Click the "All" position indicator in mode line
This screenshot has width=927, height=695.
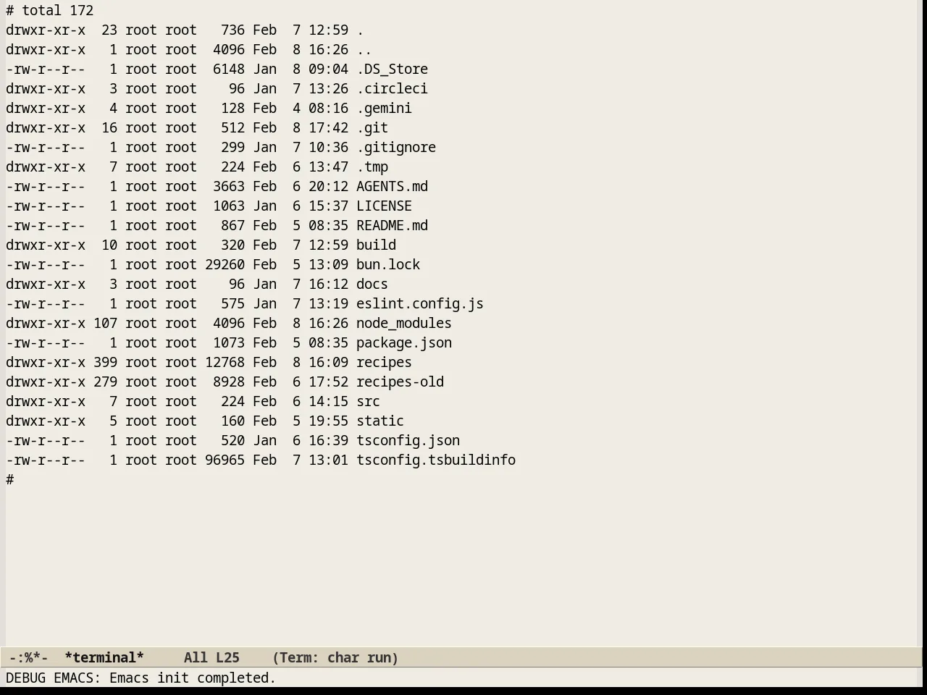pos(196,658)
